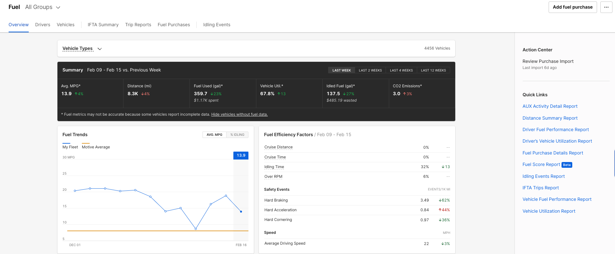Click the Add fuel purchase button
This screenshot has height=254, width=615.
(x=572, y=7)
